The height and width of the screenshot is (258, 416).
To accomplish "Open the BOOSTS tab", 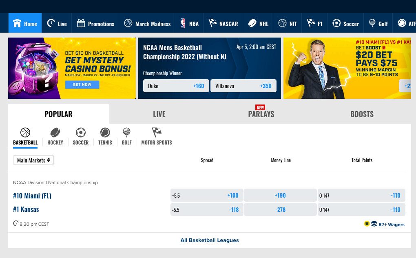I will point(362,114).
